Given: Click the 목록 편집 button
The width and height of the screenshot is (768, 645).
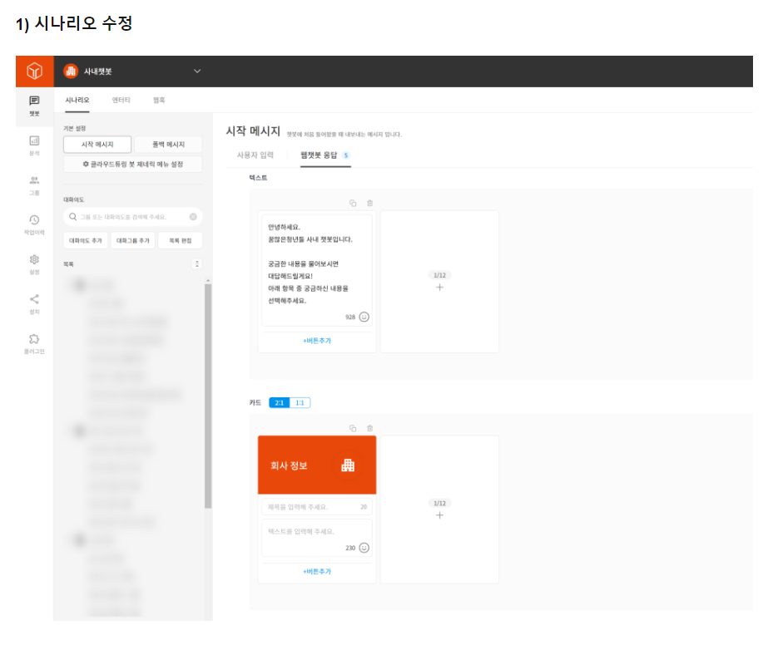Looking at the screenshot, I should pos(181,241).
